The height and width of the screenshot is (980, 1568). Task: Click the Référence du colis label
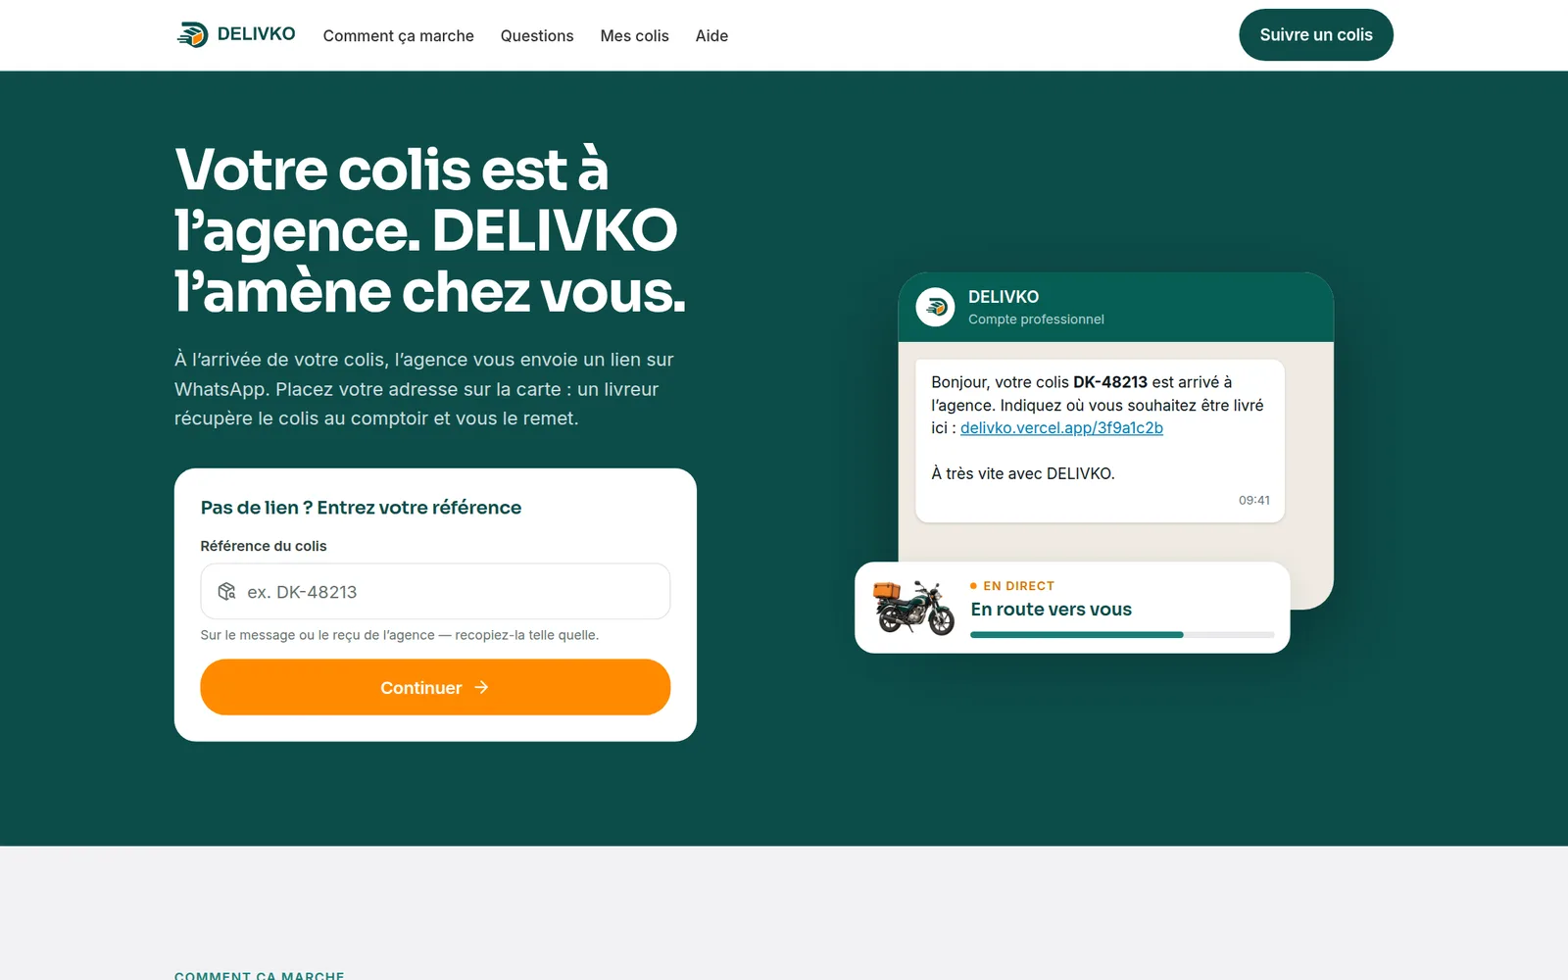pos(263,546)
